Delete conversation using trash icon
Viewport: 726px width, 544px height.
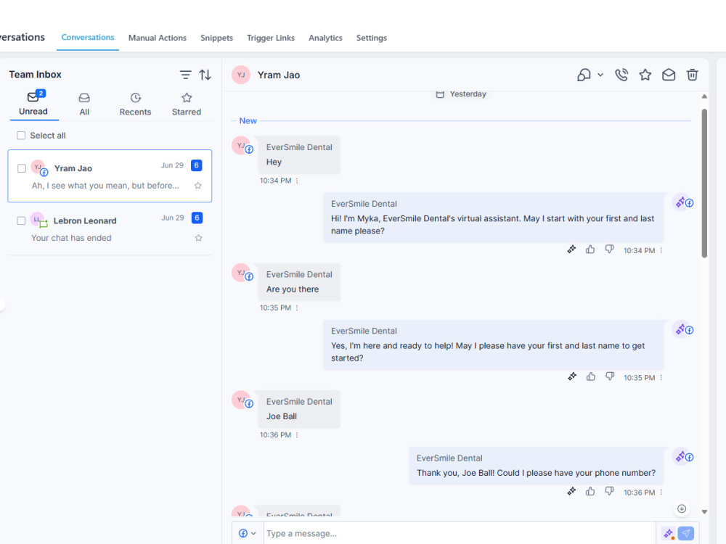pos(692,75)
